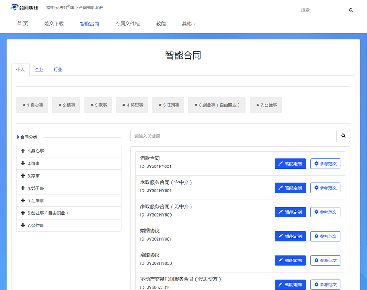The image size is (367, 290).
Task: Click the top search magnifier icon
Action: tap(351, 10)
